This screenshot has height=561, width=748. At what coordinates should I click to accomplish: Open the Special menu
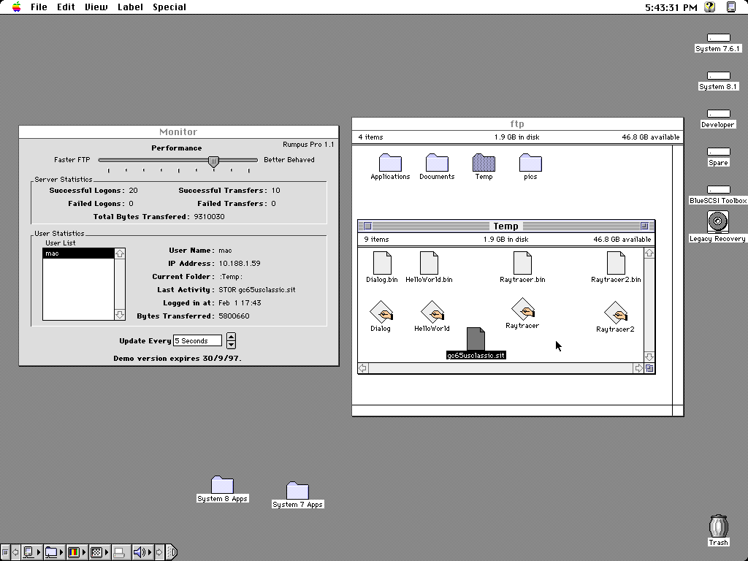tap(169, 7)
